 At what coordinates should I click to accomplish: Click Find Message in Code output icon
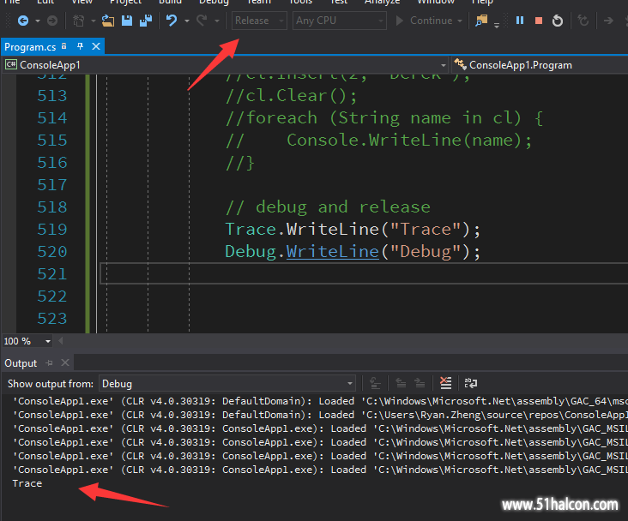pyautogui.click(x=375, y=383)
